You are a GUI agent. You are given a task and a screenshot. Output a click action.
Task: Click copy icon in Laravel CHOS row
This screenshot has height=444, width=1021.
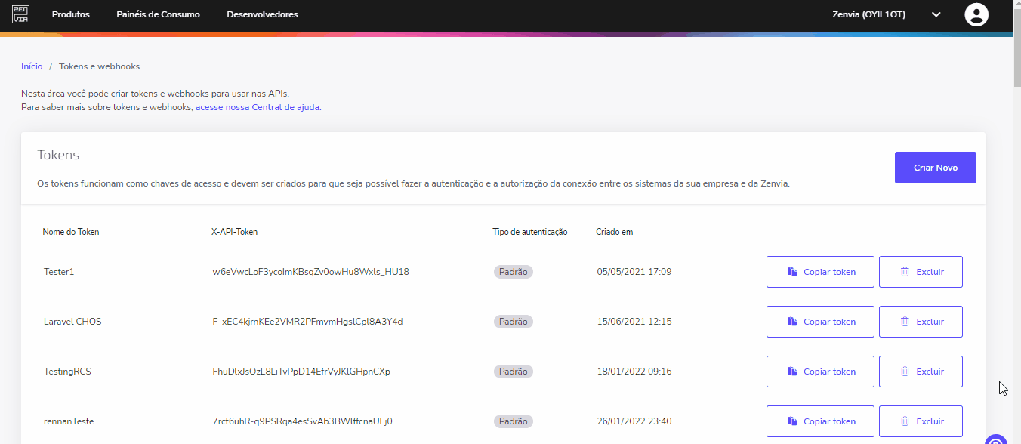coord(792,322)
